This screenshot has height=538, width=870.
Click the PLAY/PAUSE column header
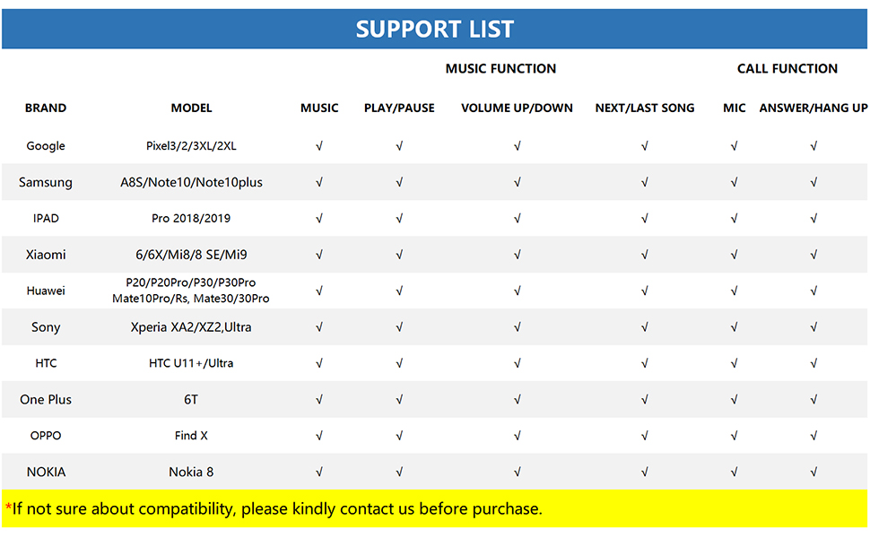[x=399, y=108]
